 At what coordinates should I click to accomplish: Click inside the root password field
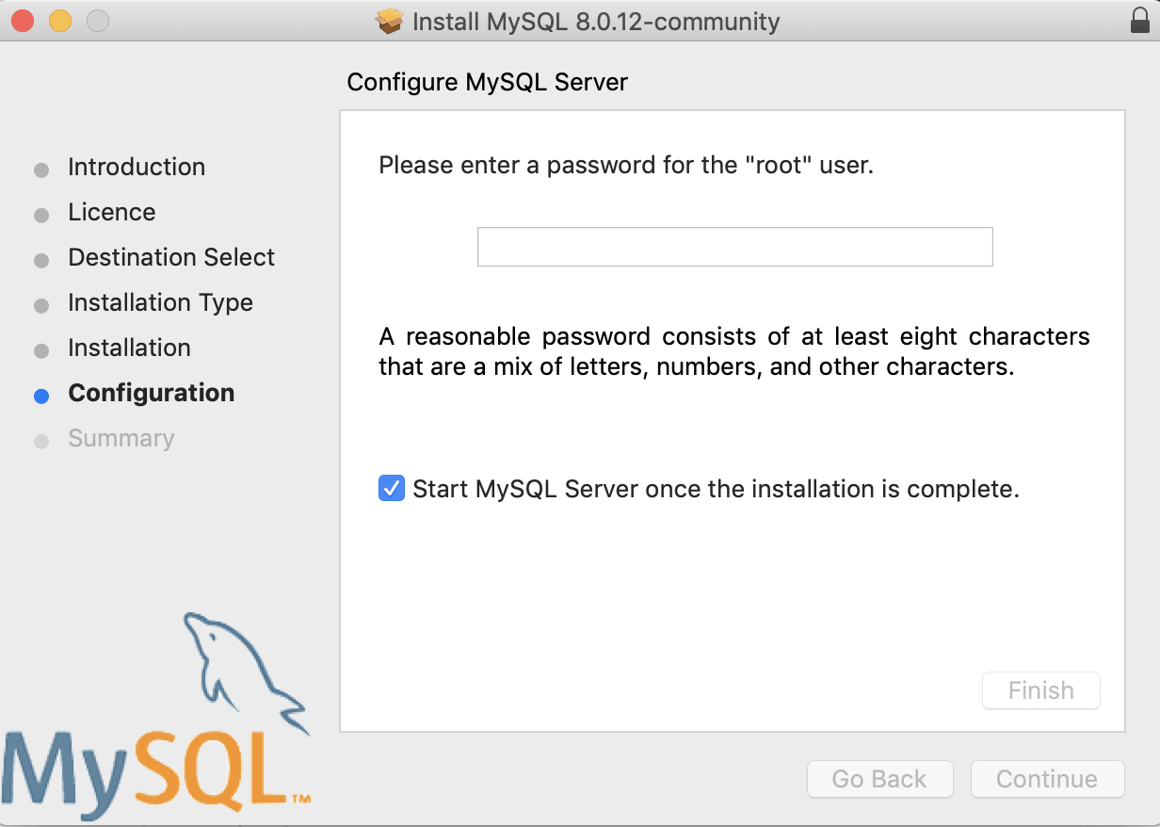tap(734, 247)
